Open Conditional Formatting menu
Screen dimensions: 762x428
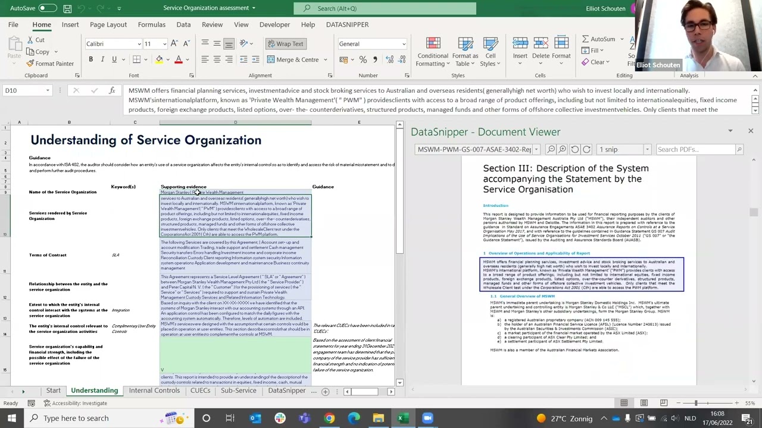coord(433,52)
